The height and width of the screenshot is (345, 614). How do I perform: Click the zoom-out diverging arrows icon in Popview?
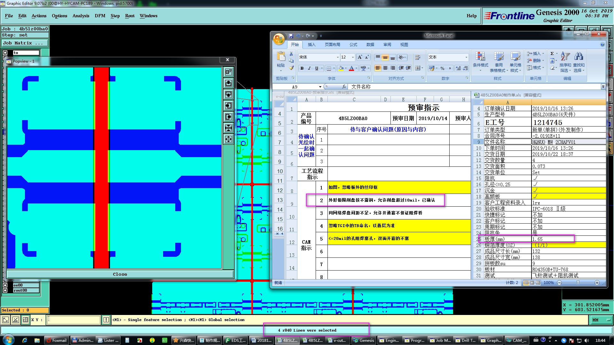pyautogui.click(x=228, y=139)
